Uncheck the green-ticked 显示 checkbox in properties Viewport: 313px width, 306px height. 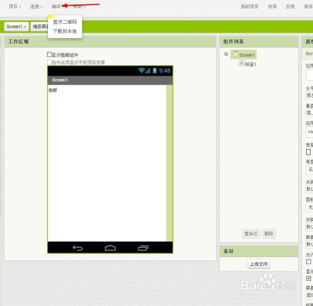pos(309,278)
